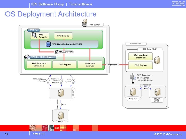Click the "PXE Bootstrap" text line

click(x=144, y=75)
